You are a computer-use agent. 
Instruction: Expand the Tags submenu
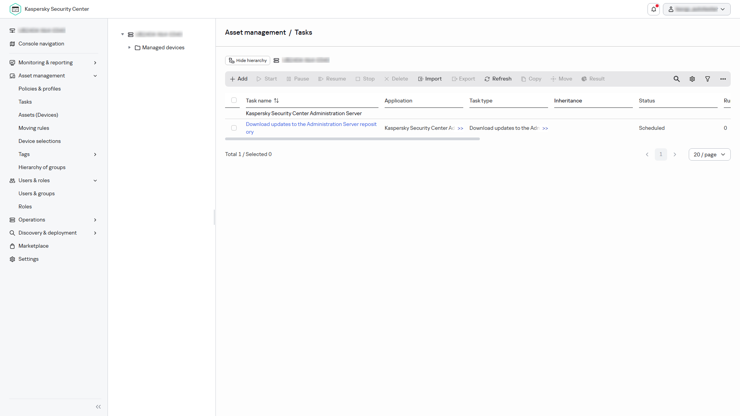click(95, 154)
